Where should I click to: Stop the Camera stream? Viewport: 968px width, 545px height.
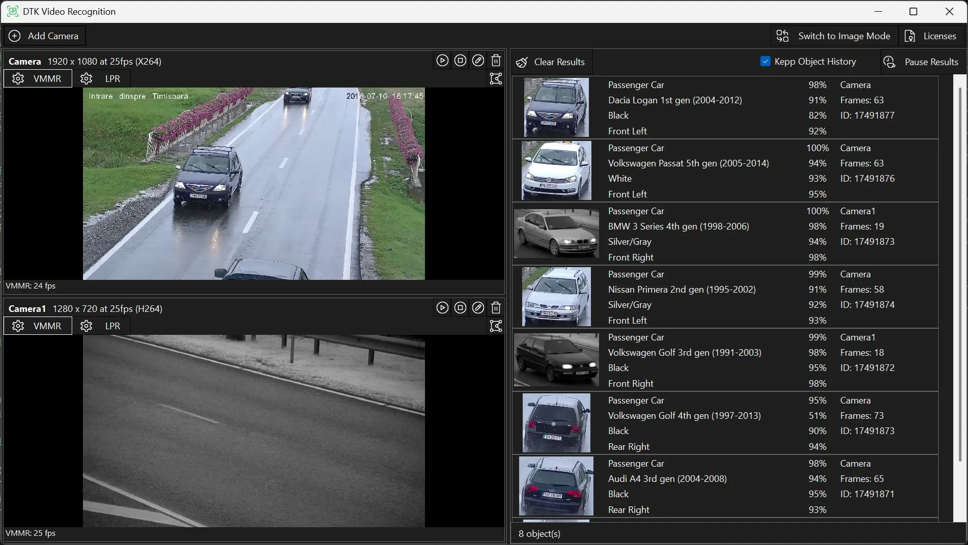460,61
